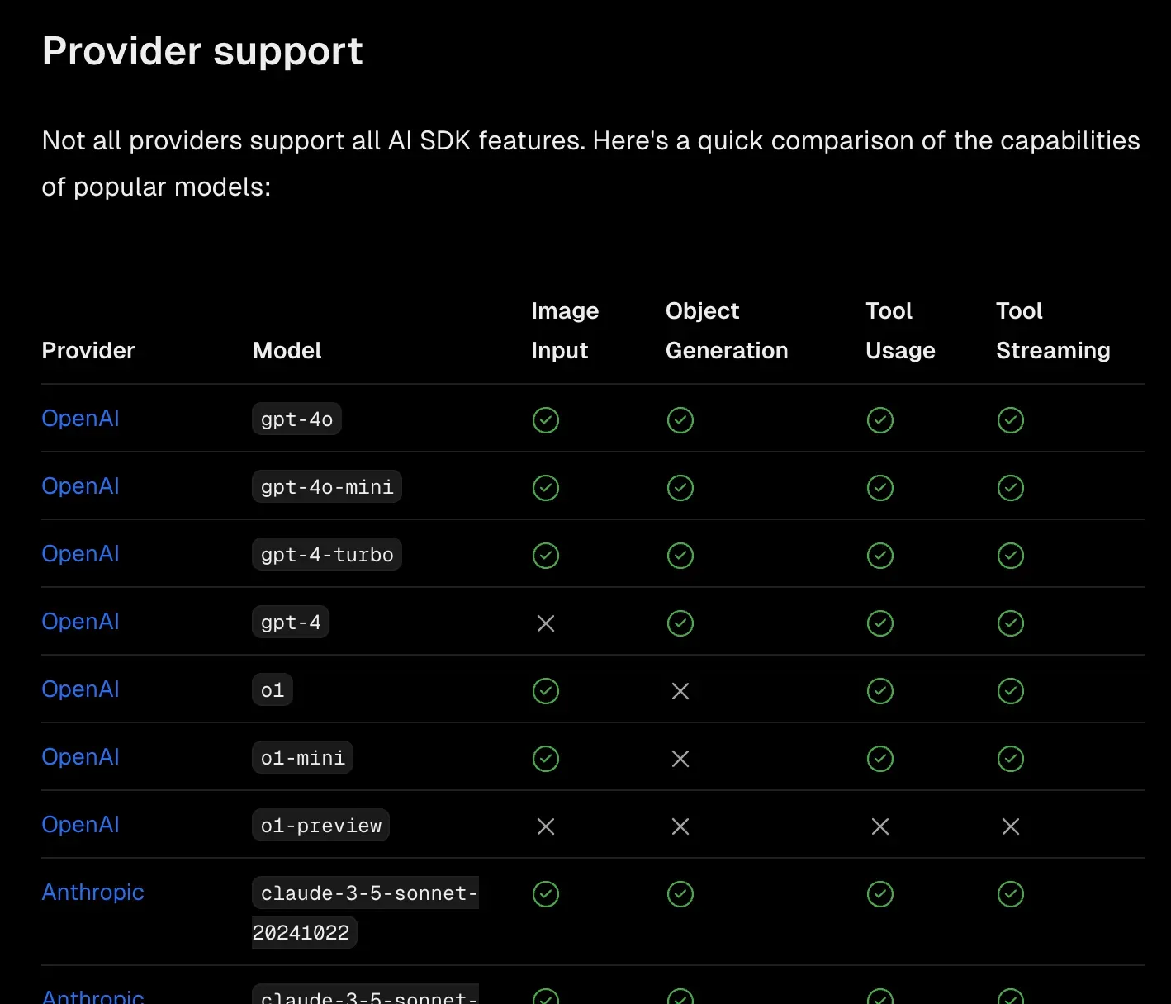Image resolution: width=1171 pixels, height=1004 pixels.
Task: Open the OpenAI link in the o1-preview row
Action: pos(80,825)
